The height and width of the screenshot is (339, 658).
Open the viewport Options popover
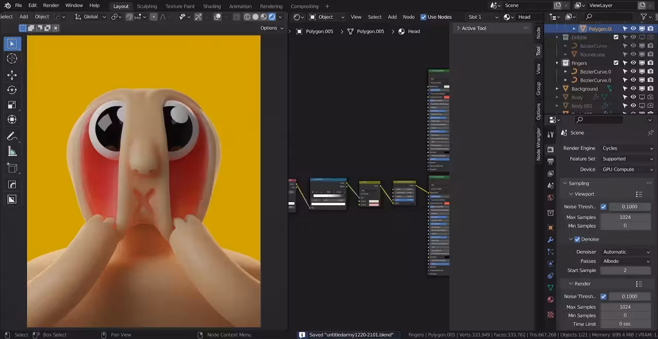[272, 28]
